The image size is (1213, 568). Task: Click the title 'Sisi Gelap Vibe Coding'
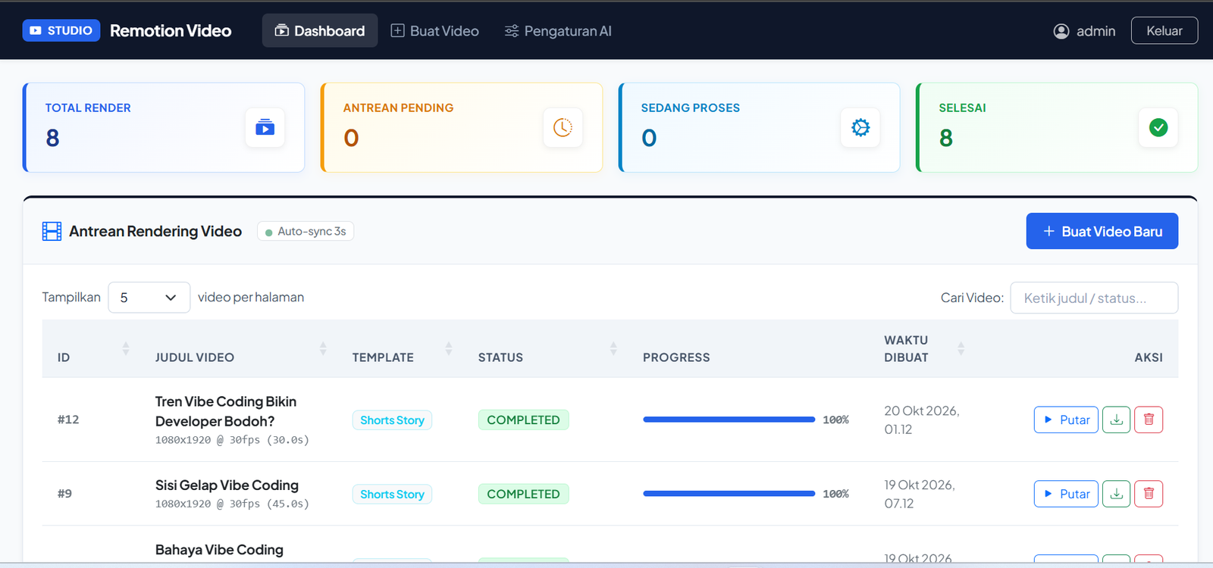(227, 485)
